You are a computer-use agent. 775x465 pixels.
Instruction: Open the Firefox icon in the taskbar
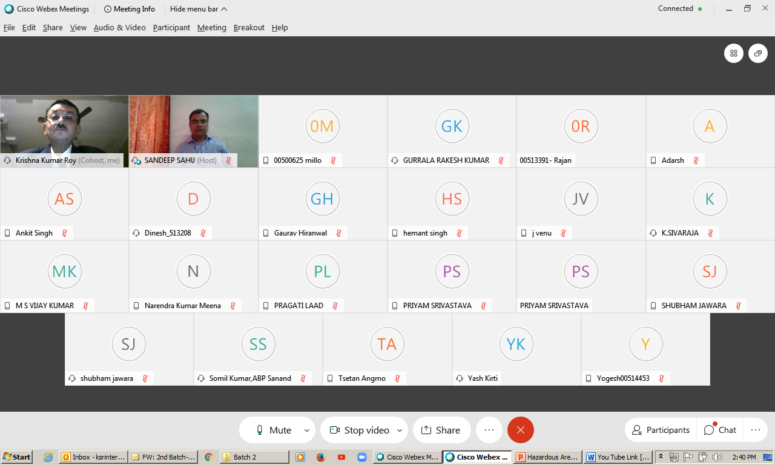(x=321, y=457)
